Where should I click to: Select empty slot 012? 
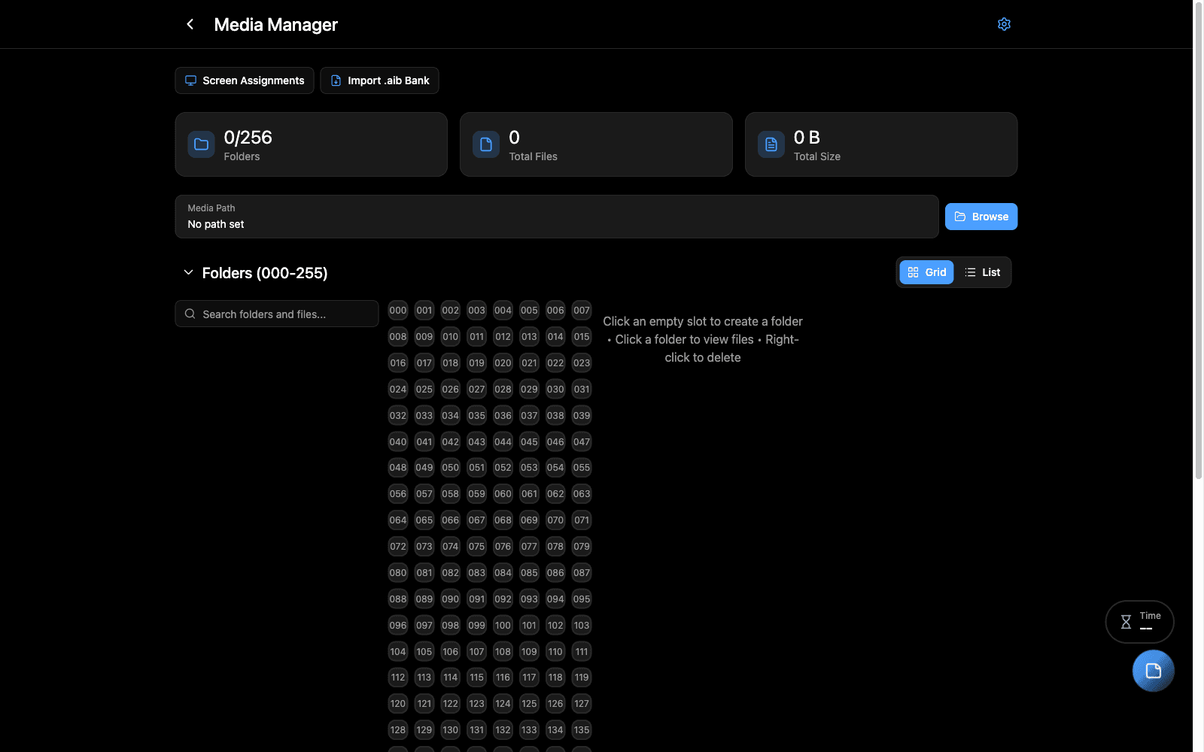(x=503, y=337)
